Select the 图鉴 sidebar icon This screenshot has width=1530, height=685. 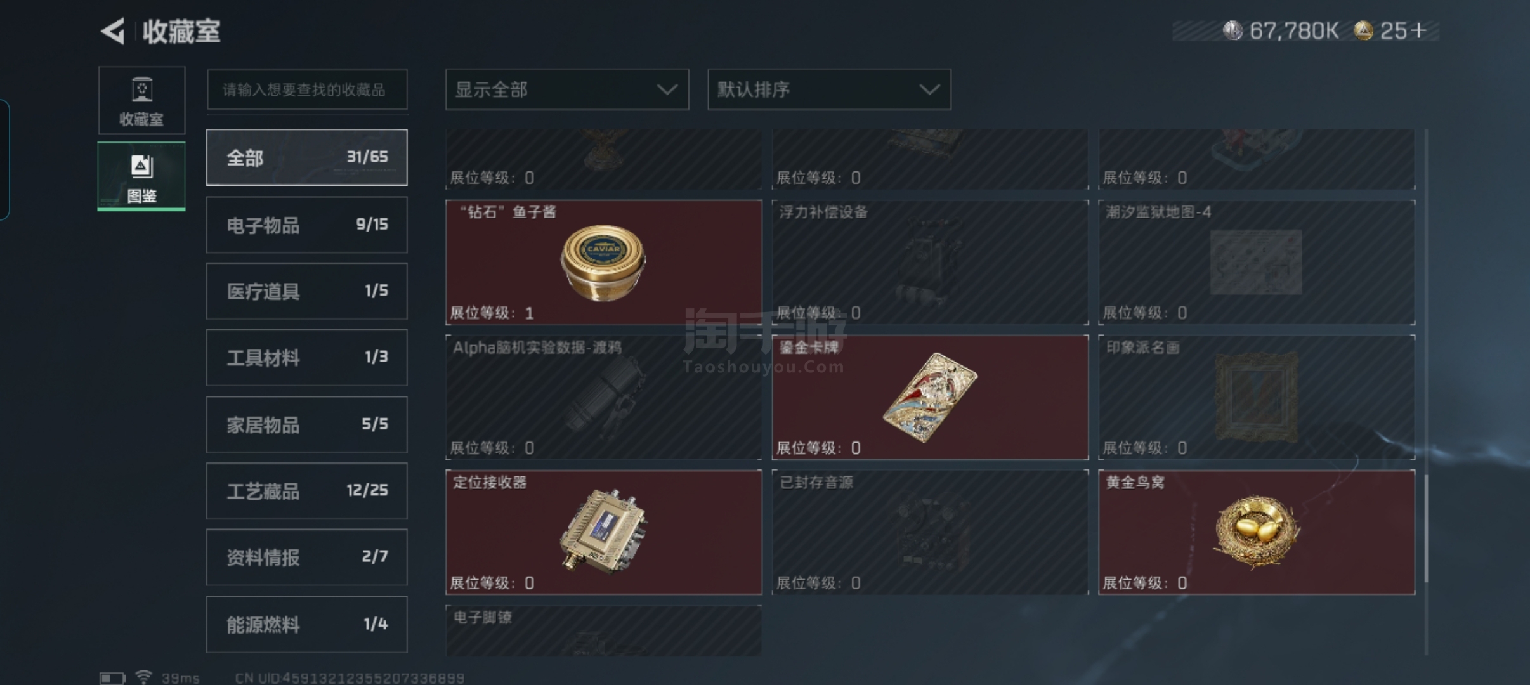click(x=141, y=176)
